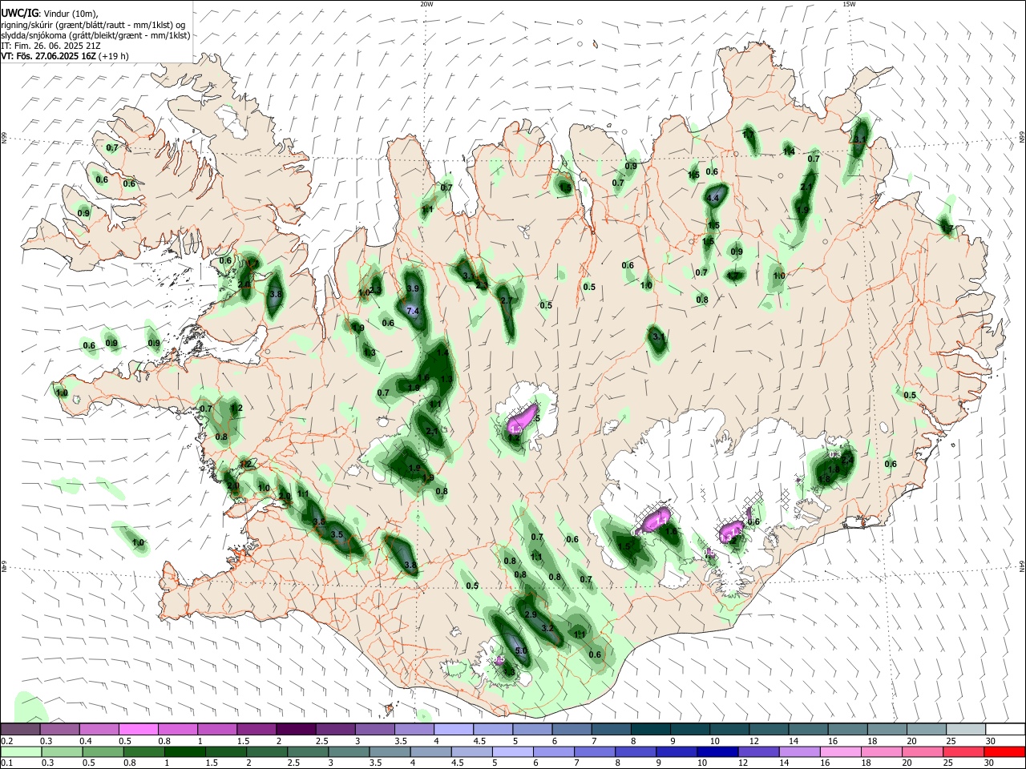
Task: Click the 'slydda/snjókoma' legend description line
Action: (95, 35)
